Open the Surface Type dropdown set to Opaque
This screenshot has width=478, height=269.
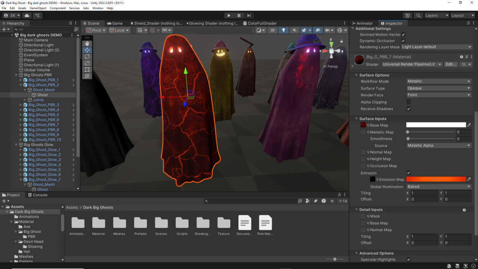[x=438, y=88]
